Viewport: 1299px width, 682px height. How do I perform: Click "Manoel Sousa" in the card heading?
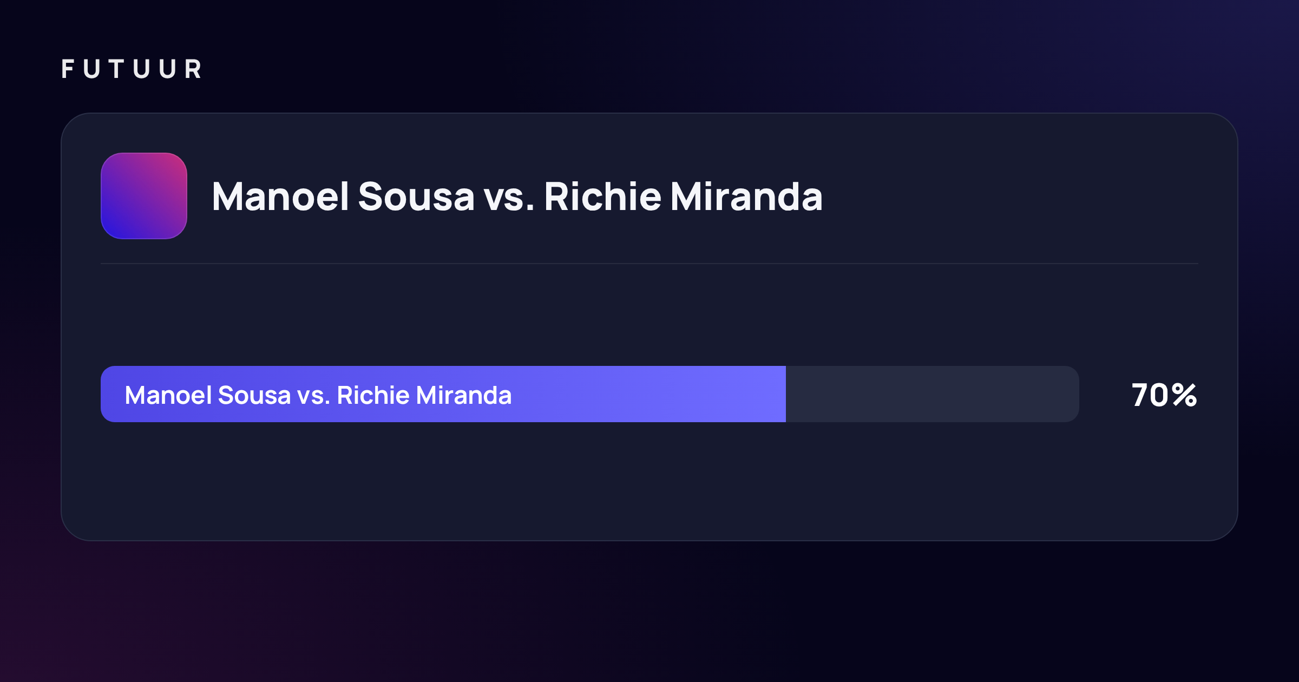343,196
